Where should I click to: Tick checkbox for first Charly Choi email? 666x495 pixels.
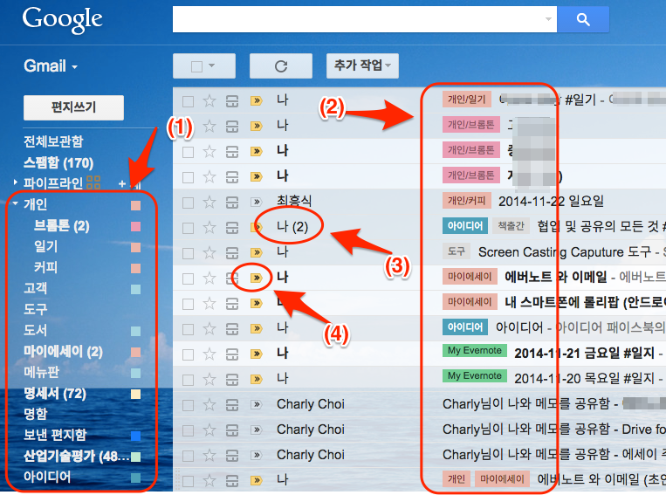[x=189, y=405]
